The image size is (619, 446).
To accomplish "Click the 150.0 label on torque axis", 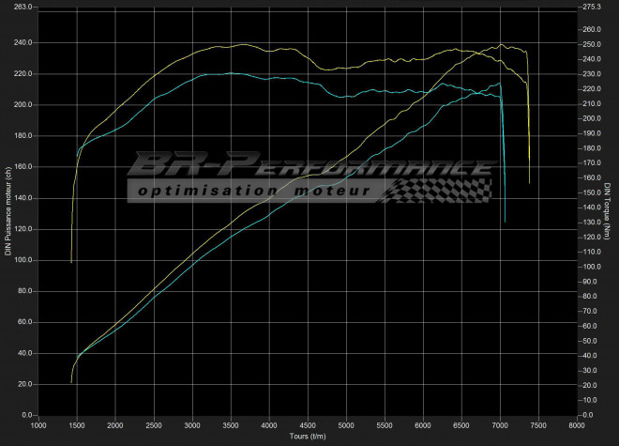I will tap(592, 192).
